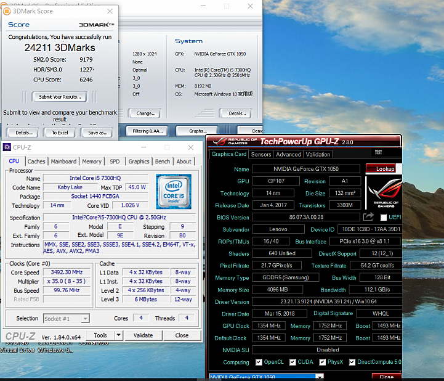This screenshot has height=381, width=444.
Task: Click the ROG logo image in GPU-Z
Action: coord(384,193)
